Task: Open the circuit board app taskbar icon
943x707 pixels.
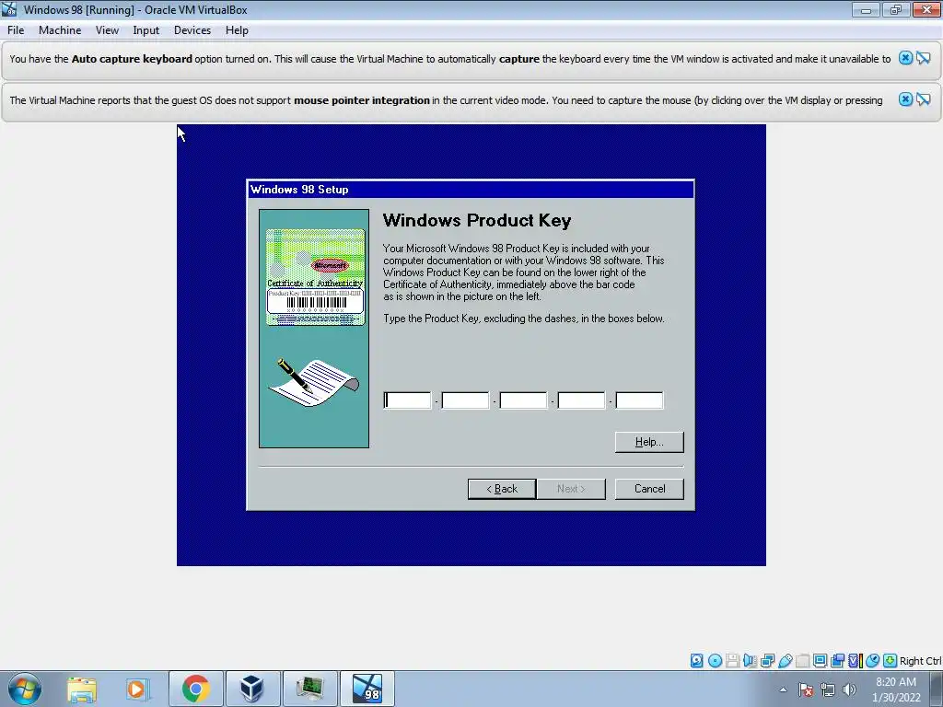Action: (310, 689)
